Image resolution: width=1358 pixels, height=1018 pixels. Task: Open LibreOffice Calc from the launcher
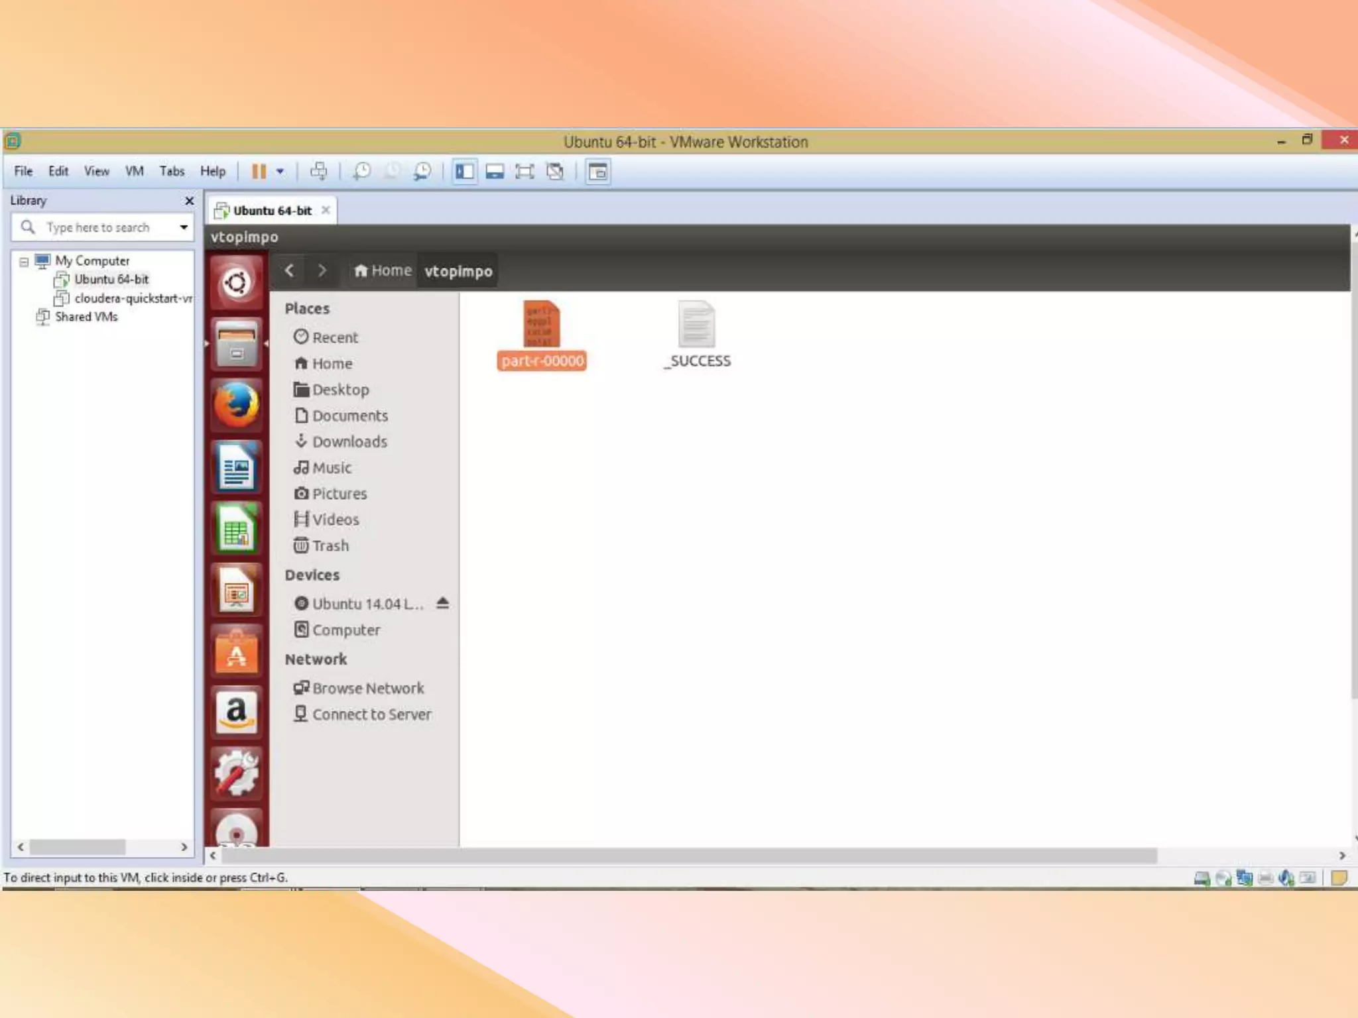[x=236, y=528]
